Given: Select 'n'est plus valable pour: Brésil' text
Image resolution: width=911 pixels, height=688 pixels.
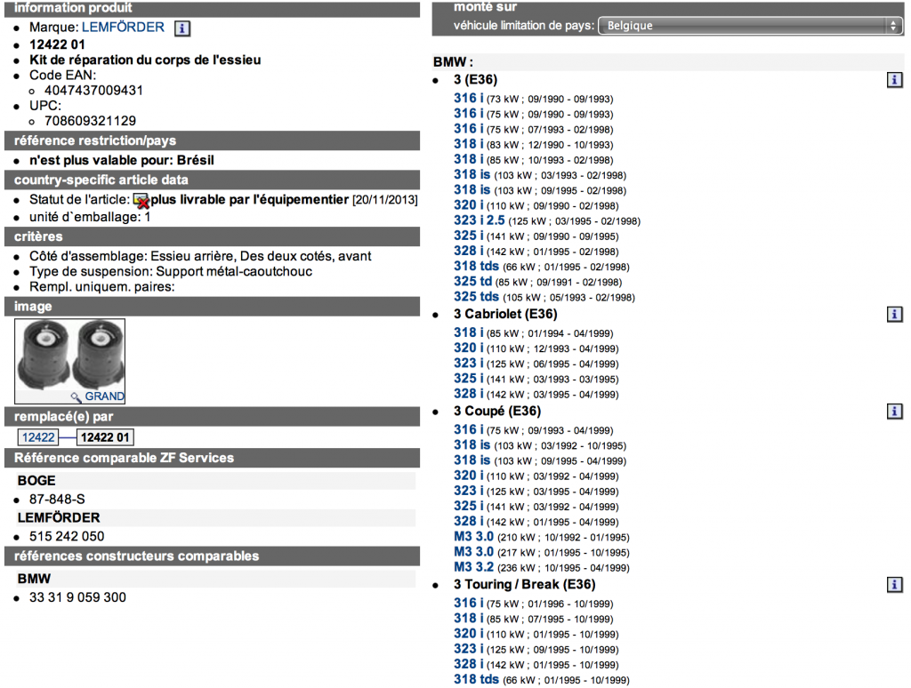Looking at the screenshot, I should pyautogui.click(x=121, y=160).
